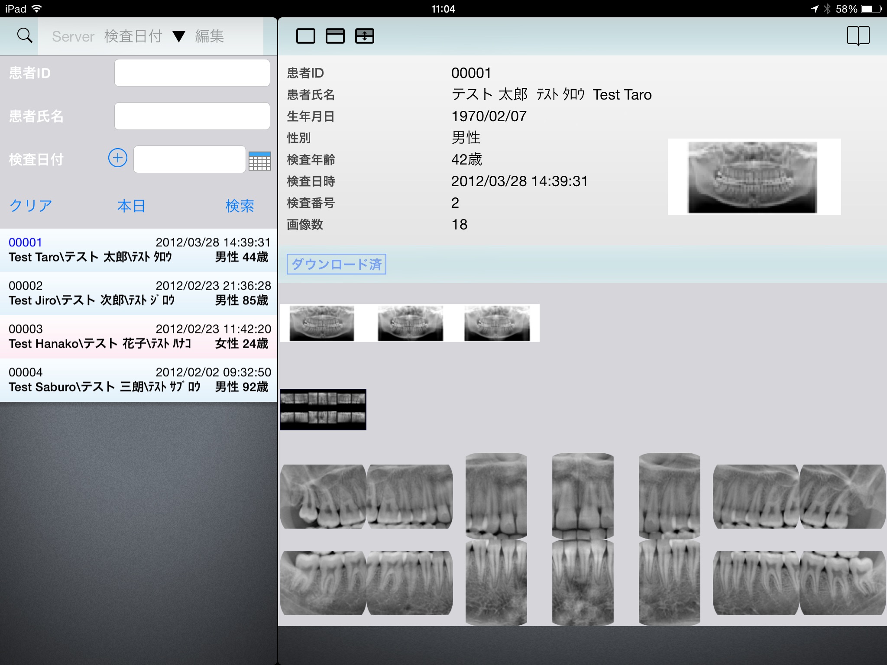
Task: Tap the plus icon beside 検査日付
Action: pyautogui.click(x=118, y=158)
